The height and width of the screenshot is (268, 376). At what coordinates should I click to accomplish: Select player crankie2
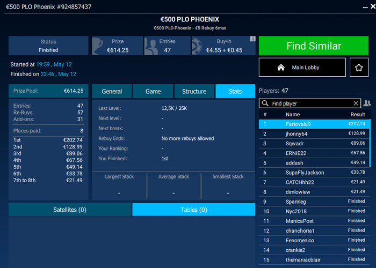pos(314,250)
